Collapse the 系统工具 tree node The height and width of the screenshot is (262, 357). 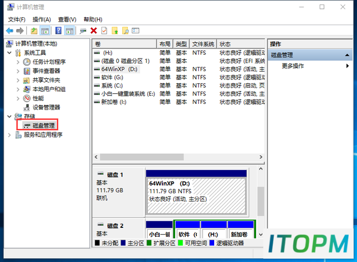9,53
